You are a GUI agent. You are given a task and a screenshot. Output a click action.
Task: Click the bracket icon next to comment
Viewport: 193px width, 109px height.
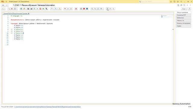110,9
